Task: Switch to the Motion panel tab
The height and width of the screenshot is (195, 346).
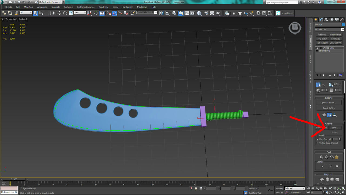Action: click(331, 19)
